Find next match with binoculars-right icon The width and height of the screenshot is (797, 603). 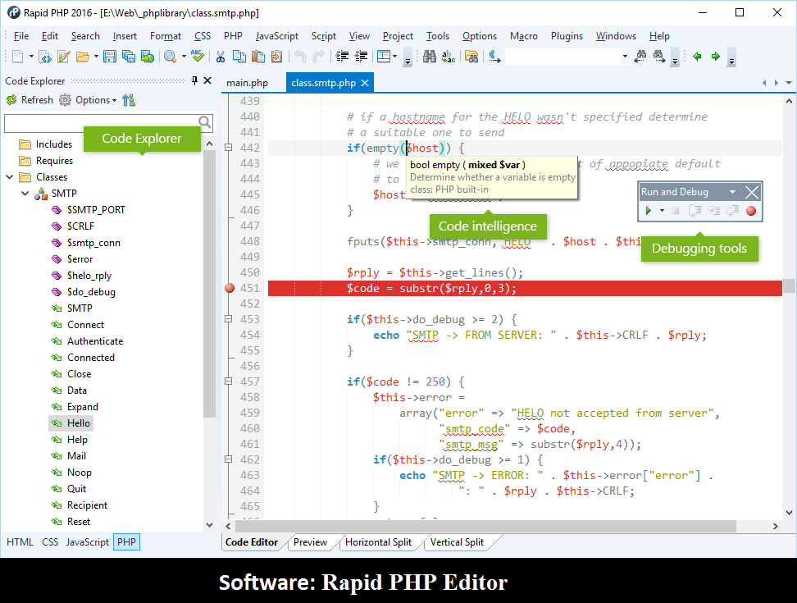coord(659,57)
